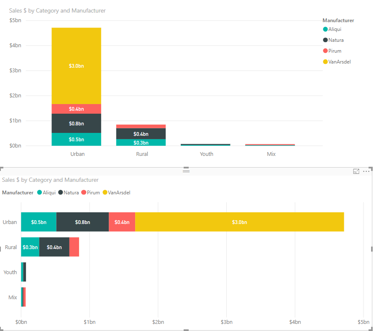
Task: Click the Urban axis label in column chart
Action: point(77,154)
